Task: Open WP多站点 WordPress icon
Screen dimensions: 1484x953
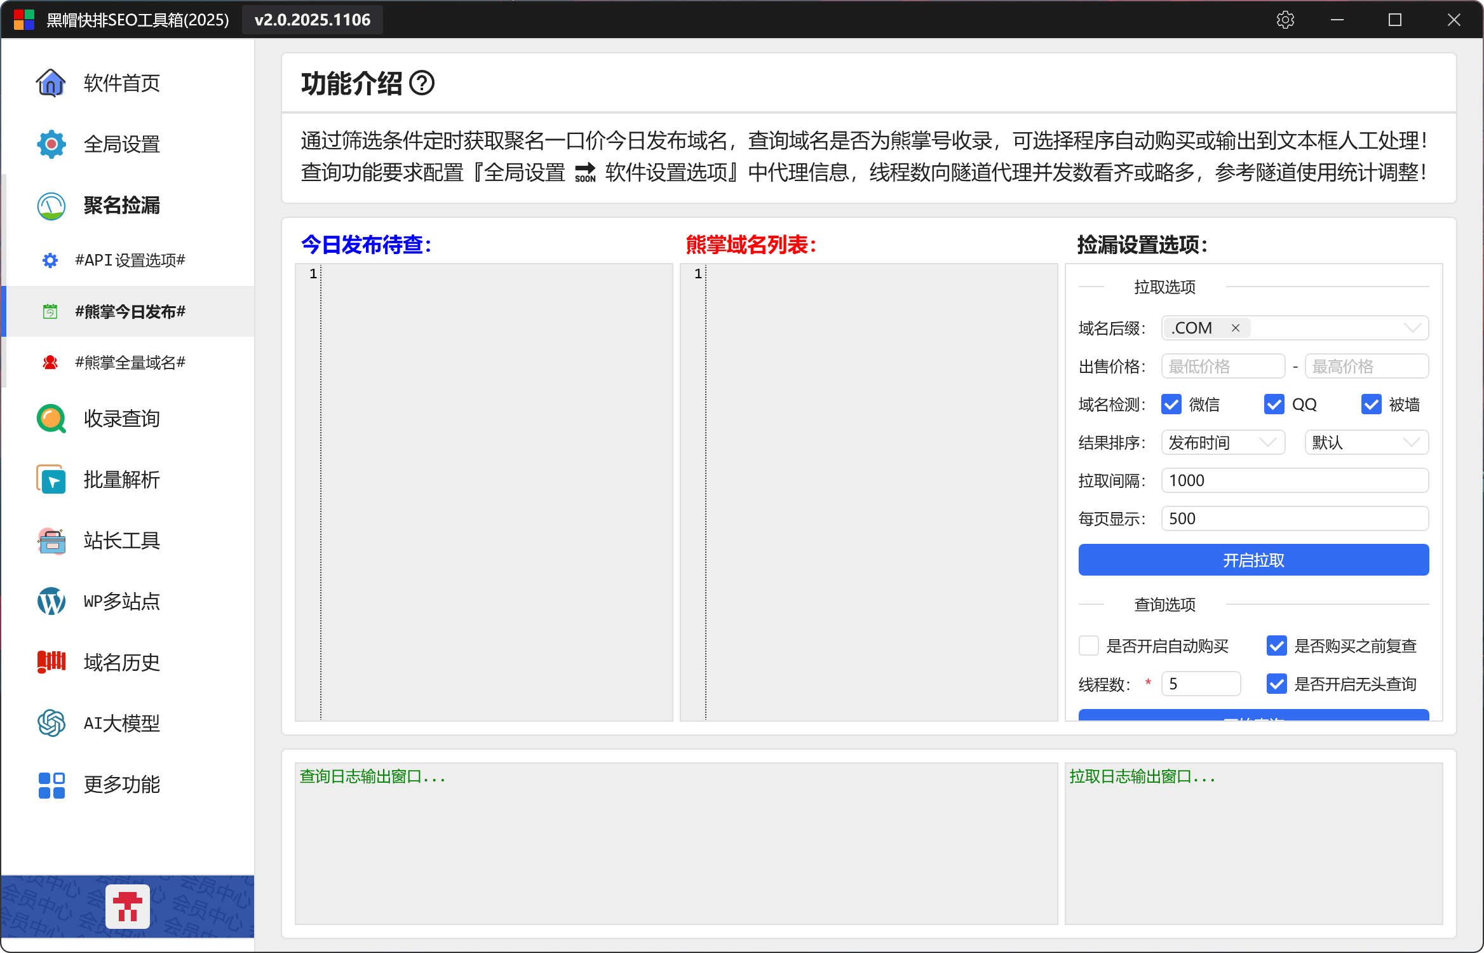Action: (51, 602)
